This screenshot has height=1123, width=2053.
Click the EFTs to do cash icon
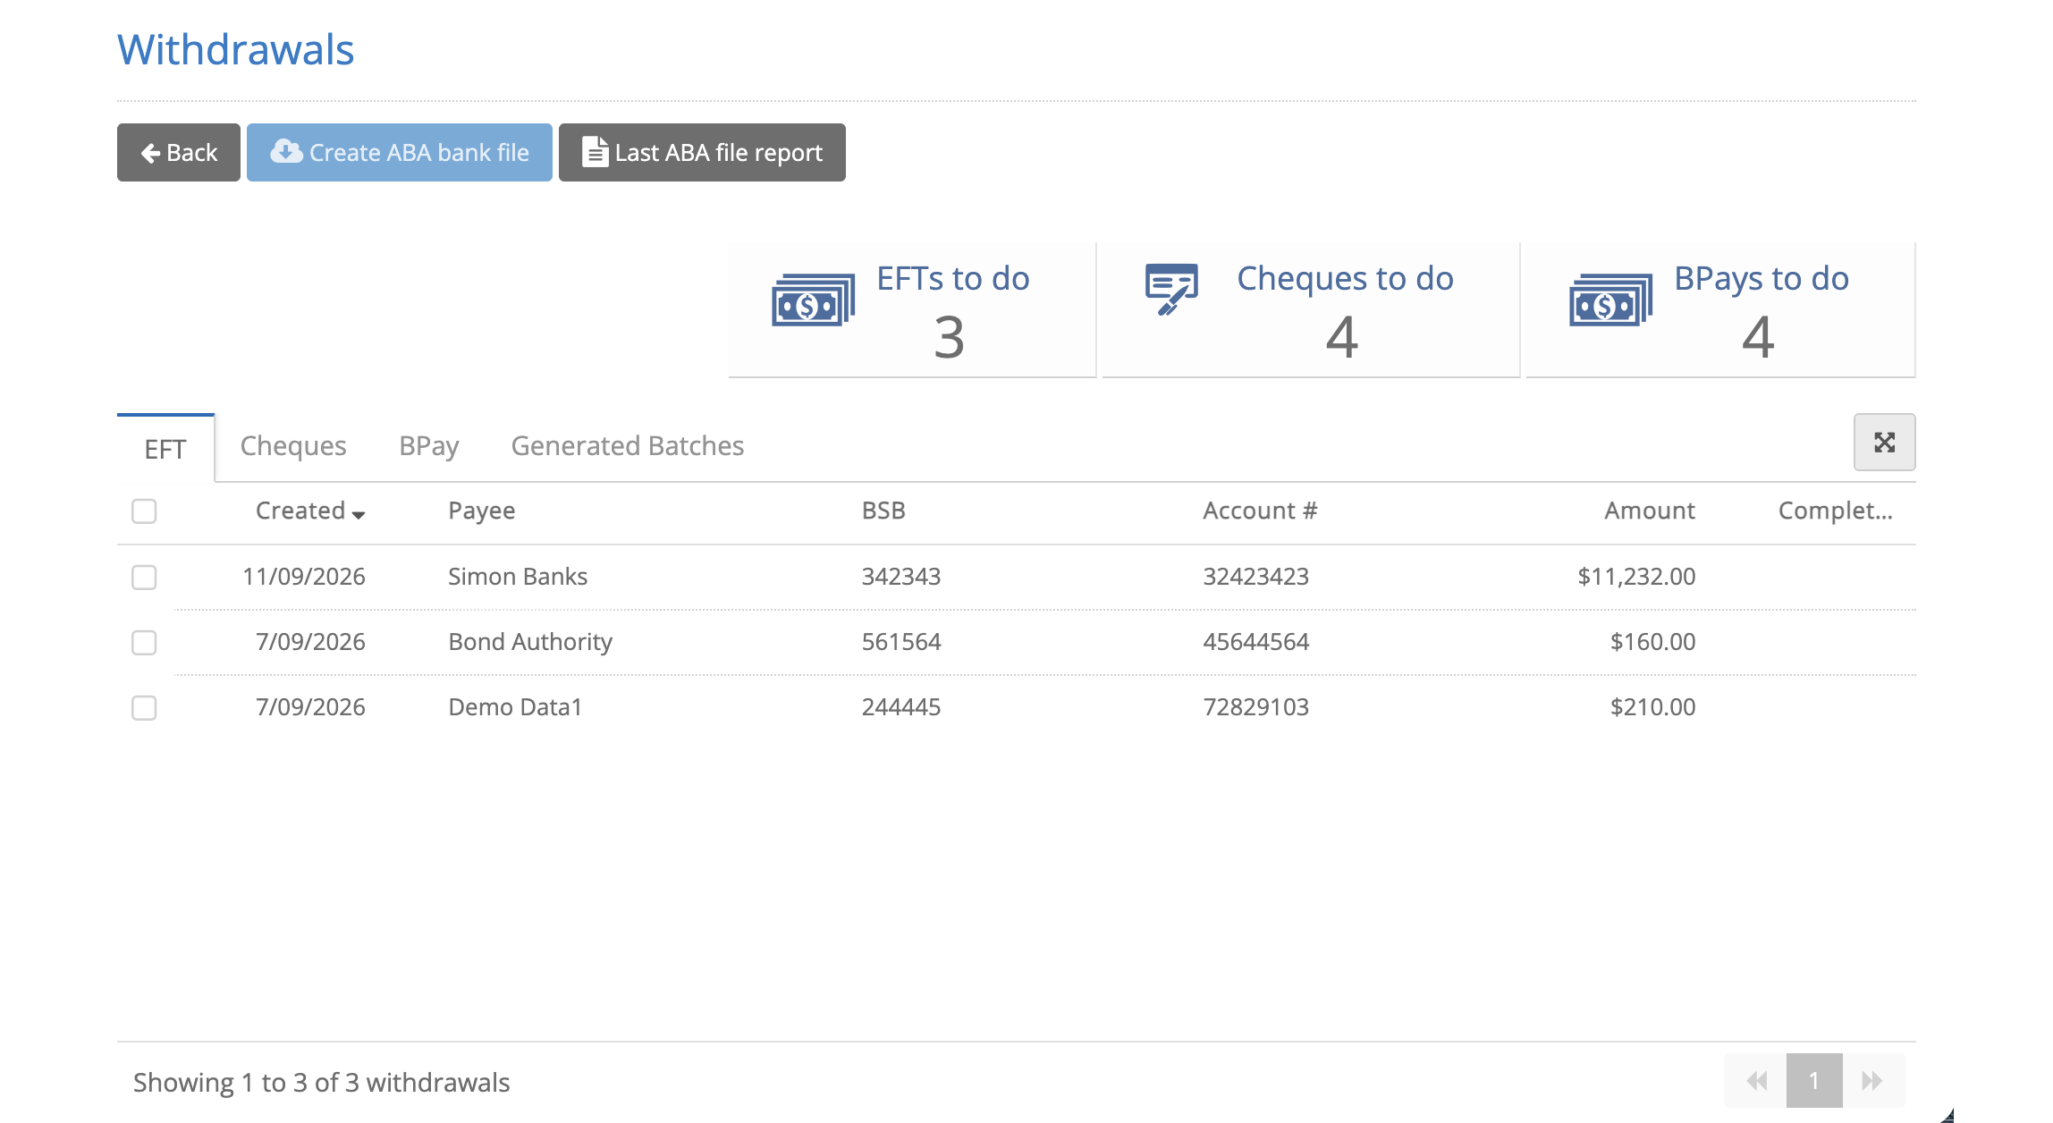coord(813,300)
